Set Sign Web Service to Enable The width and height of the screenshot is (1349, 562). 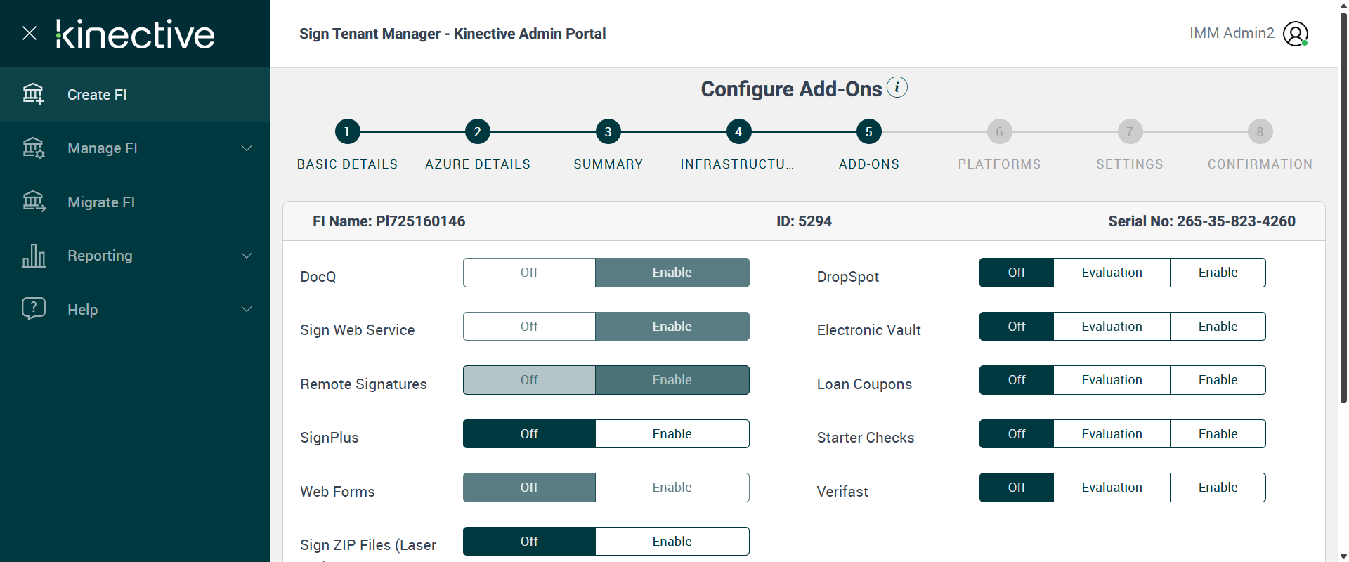click(x=672, y=327)
